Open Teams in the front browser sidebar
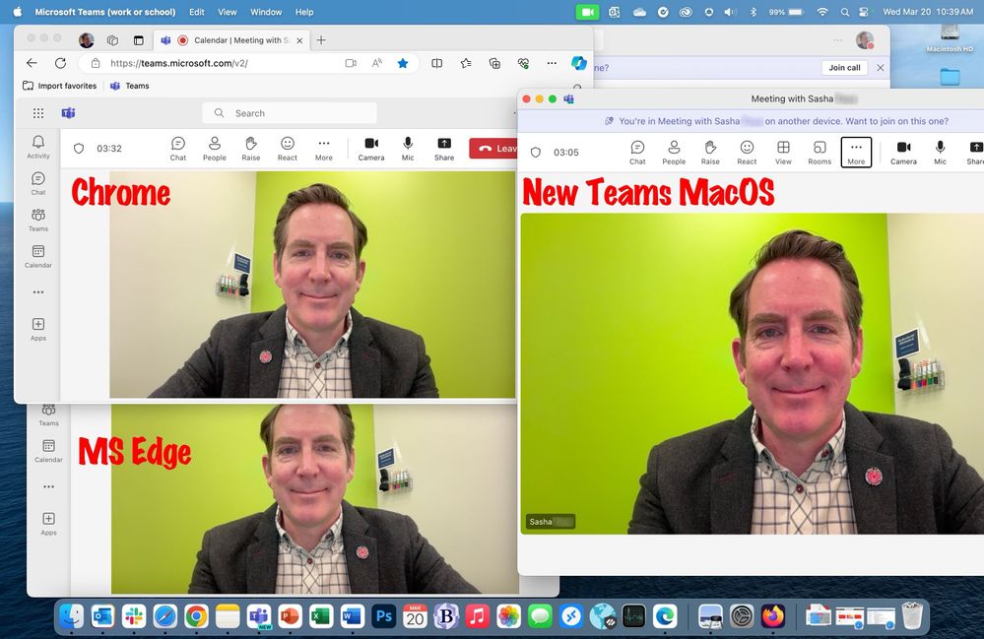This screenshot has width=984, height=639. pyautogui.click(x=38, y=221)
